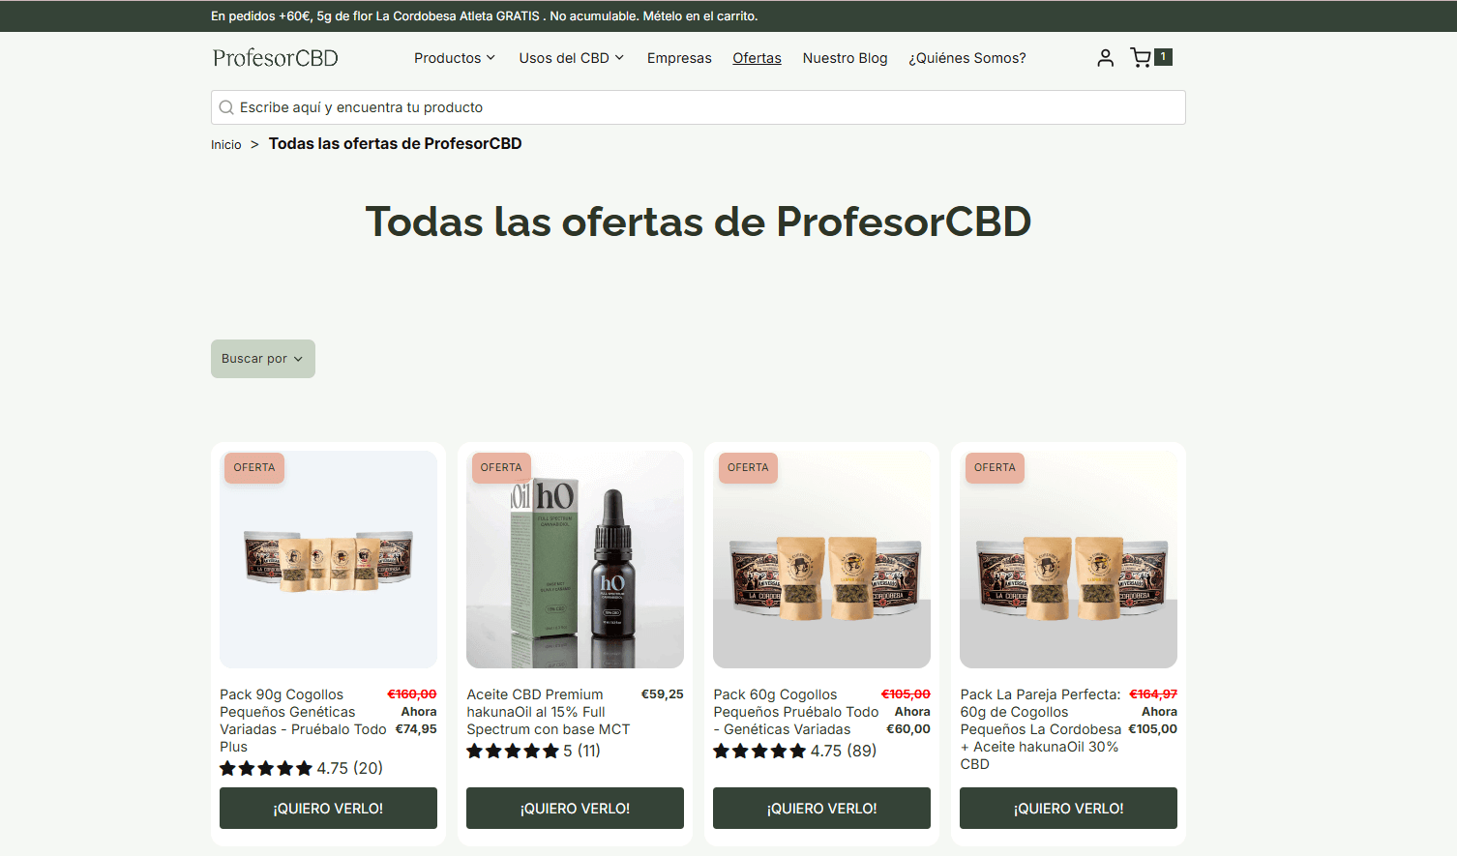Click the crossed-out €160,00 price
This screenshot has width=1457, height=856.
point(412,694)
